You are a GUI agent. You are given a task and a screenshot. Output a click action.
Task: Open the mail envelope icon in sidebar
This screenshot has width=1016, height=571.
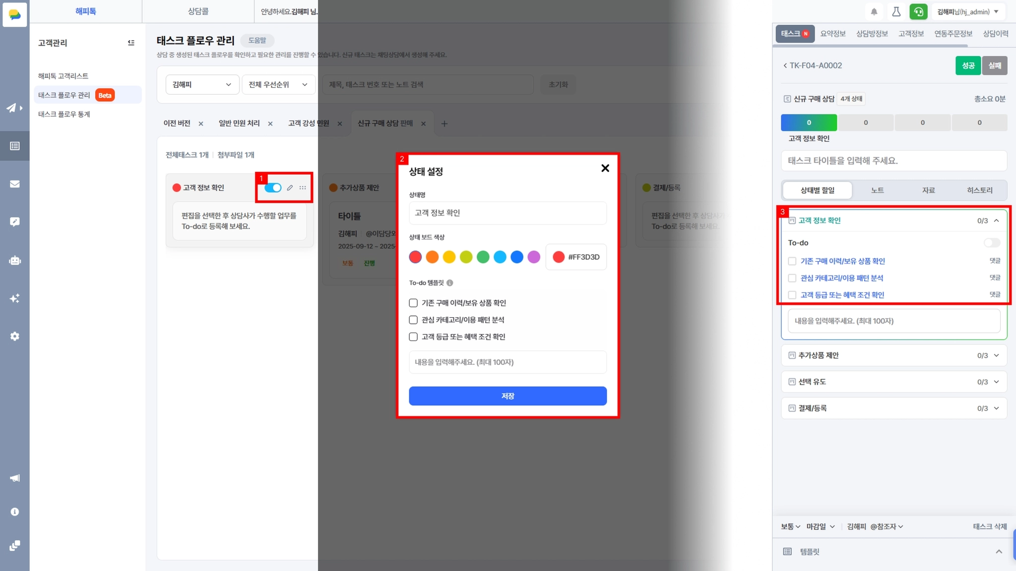pos(15,184)
